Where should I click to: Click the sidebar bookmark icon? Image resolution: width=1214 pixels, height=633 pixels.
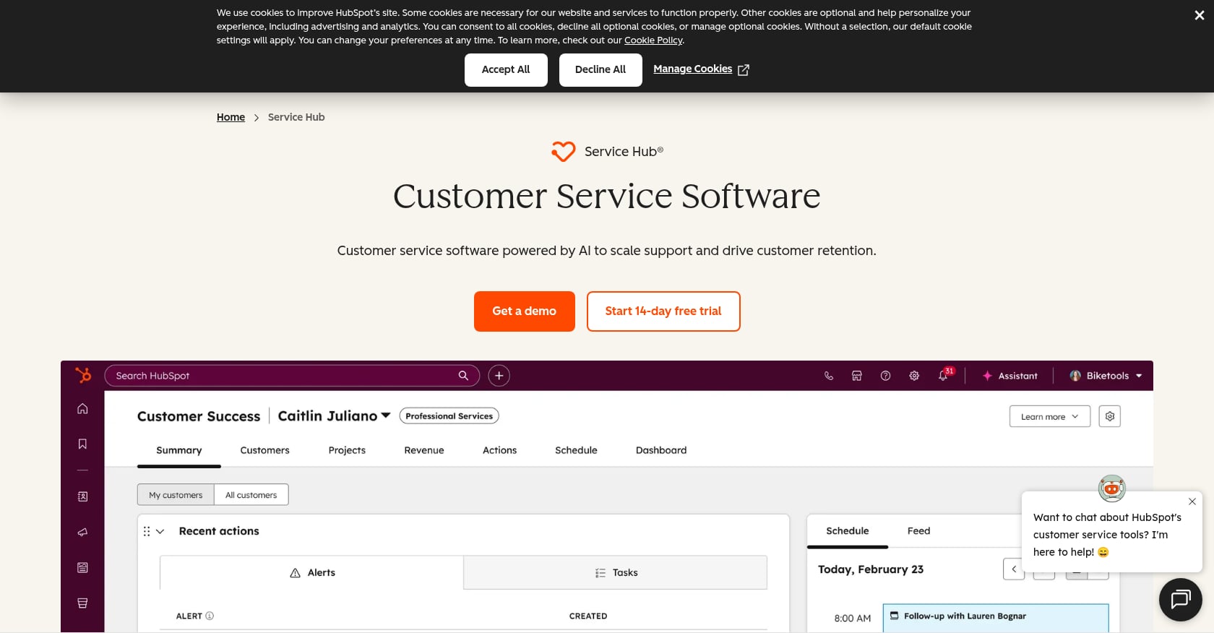[x=82, y=444]
